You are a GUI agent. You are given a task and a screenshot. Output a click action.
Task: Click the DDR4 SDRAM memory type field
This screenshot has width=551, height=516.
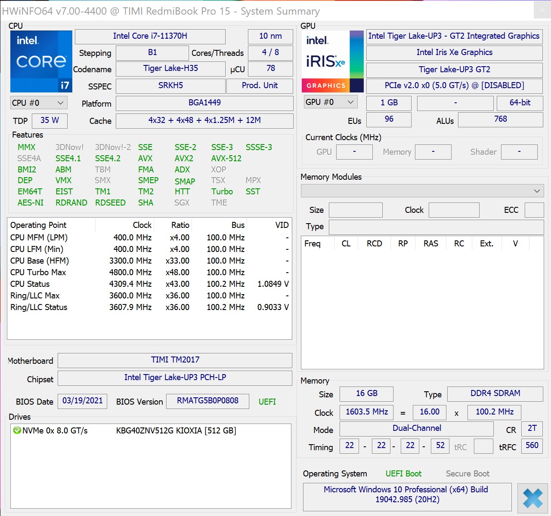click(495, 393)
